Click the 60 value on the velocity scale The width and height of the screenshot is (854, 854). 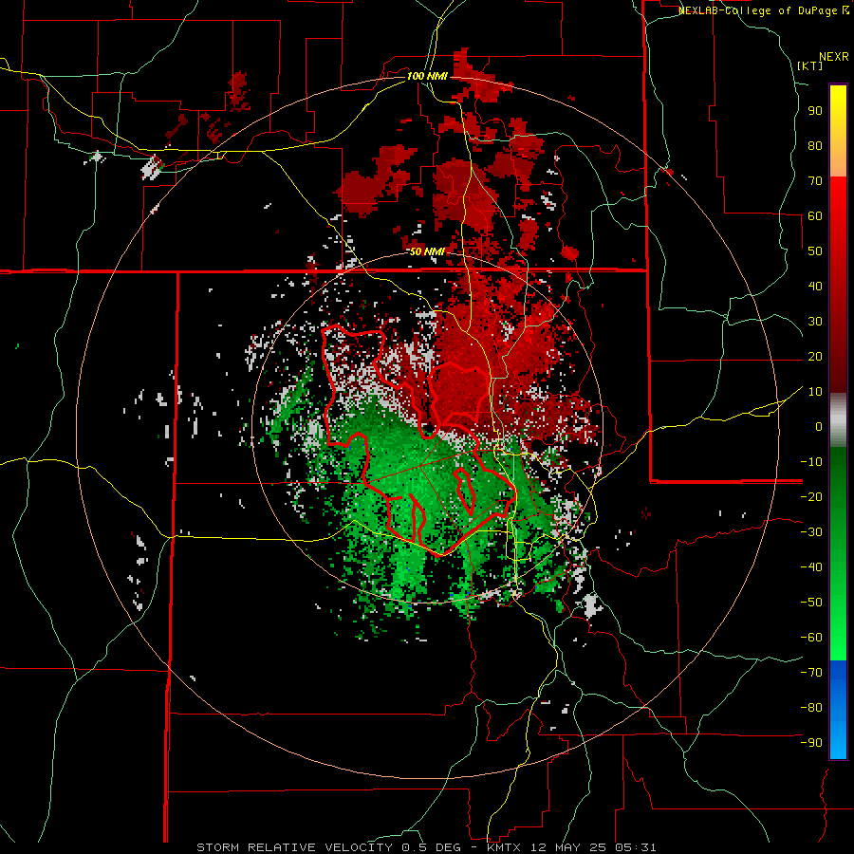click(815, 216)
